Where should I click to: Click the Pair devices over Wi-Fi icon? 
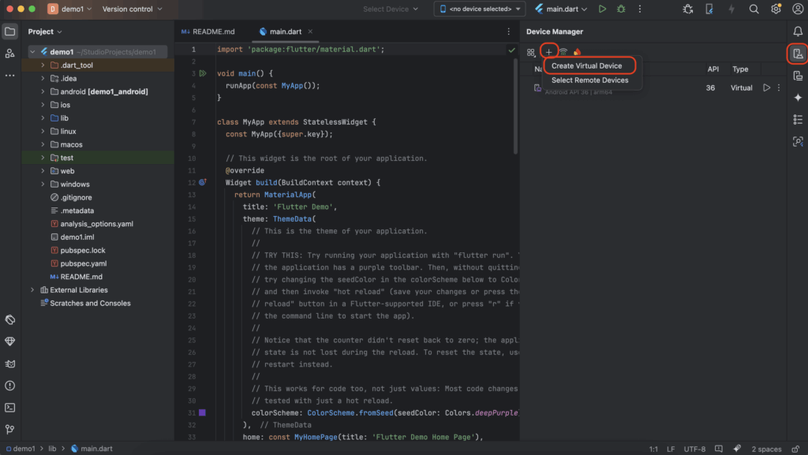tap(563, 52)
